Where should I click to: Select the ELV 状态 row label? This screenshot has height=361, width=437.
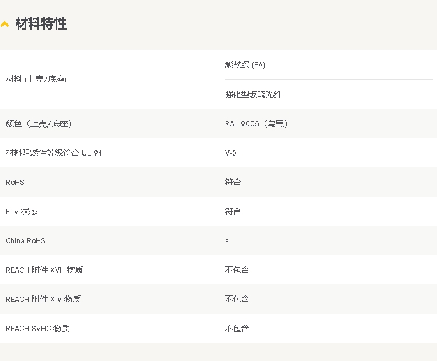coord(22,211)
